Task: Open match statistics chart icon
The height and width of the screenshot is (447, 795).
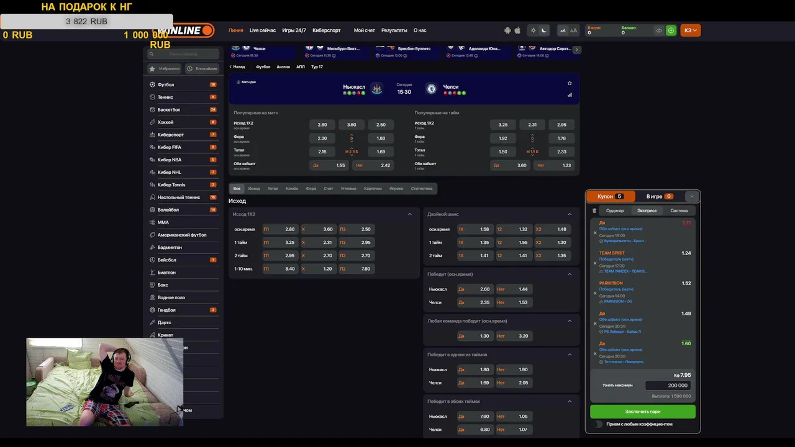Action: (570, 95)
